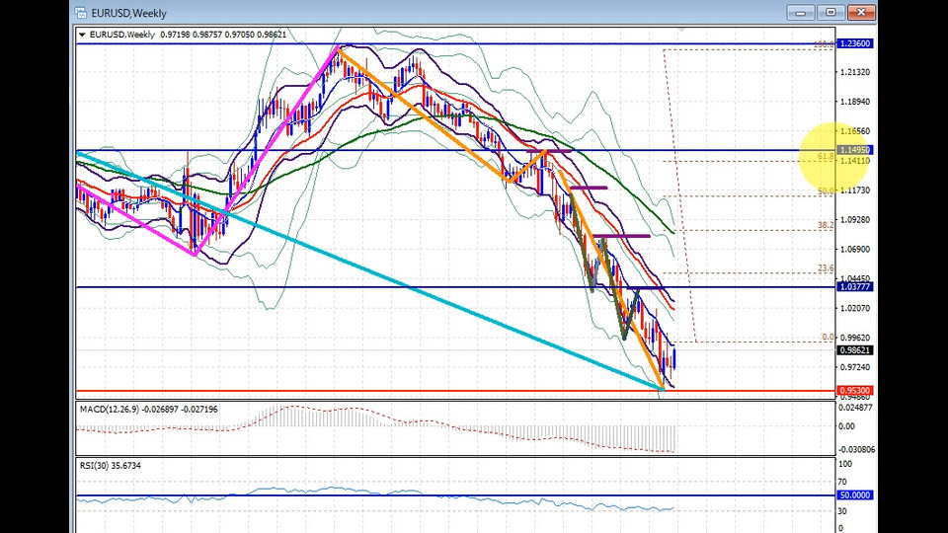Select the 1.23600 horizontal line price label

(855, 43)
